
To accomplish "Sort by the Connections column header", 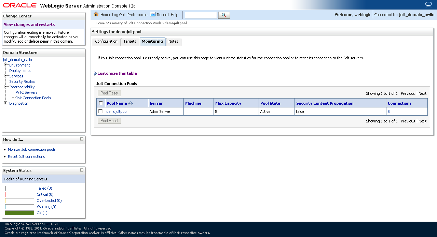I will (400, 103).
